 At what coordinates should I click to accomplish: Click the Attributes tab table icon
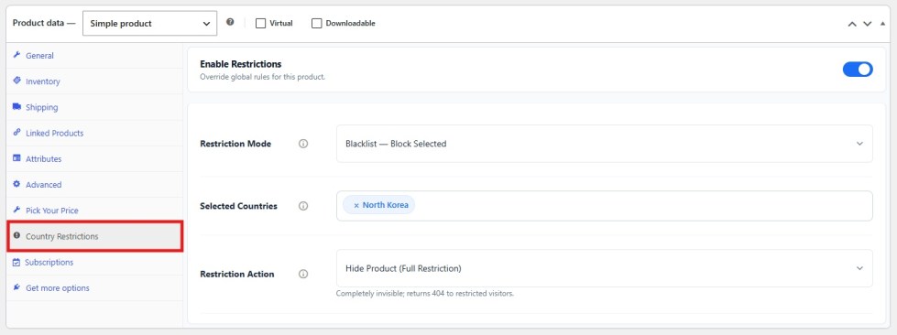click(16, 158)
